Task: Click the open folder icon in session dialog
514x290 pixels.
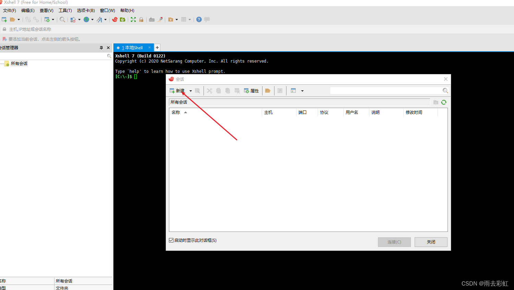Action: pyautogui.click(x=268, y=91)
